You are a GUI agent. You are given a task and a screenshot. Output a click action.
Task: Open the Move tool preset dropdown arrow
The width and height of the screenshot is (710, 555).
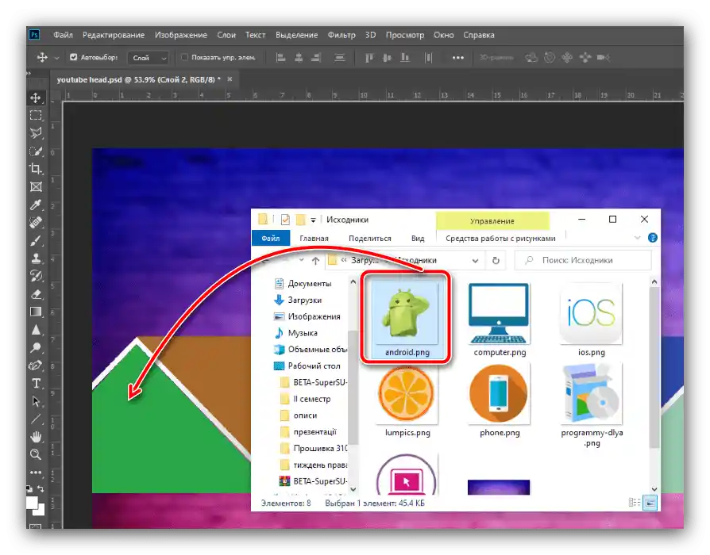point(56,58)
